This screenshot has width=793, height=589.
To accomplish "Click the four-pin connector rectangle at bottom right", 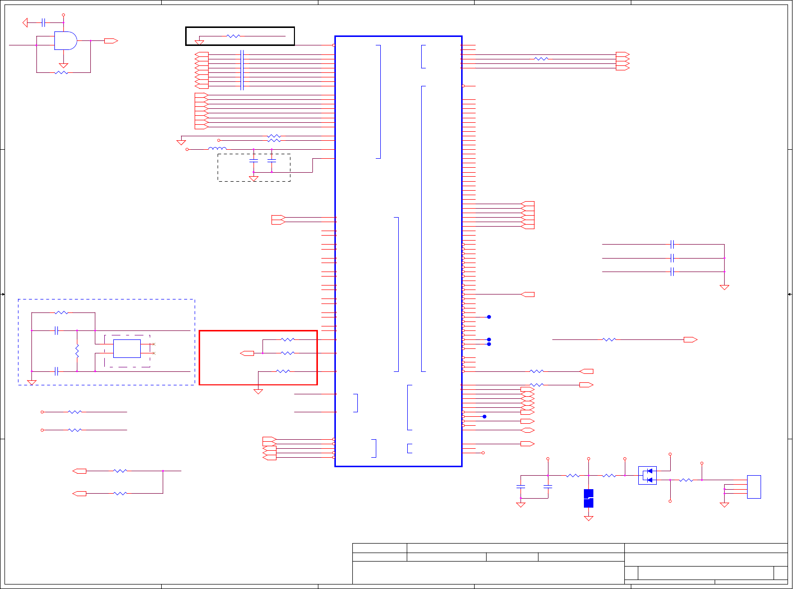I will pyautogui.click(x=754, y=487).
